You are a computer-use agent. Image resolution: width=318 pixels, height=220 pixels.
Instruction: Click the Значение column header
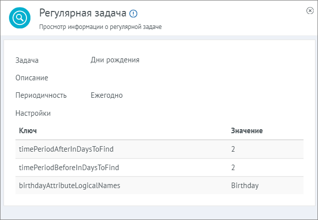(247, 131)
